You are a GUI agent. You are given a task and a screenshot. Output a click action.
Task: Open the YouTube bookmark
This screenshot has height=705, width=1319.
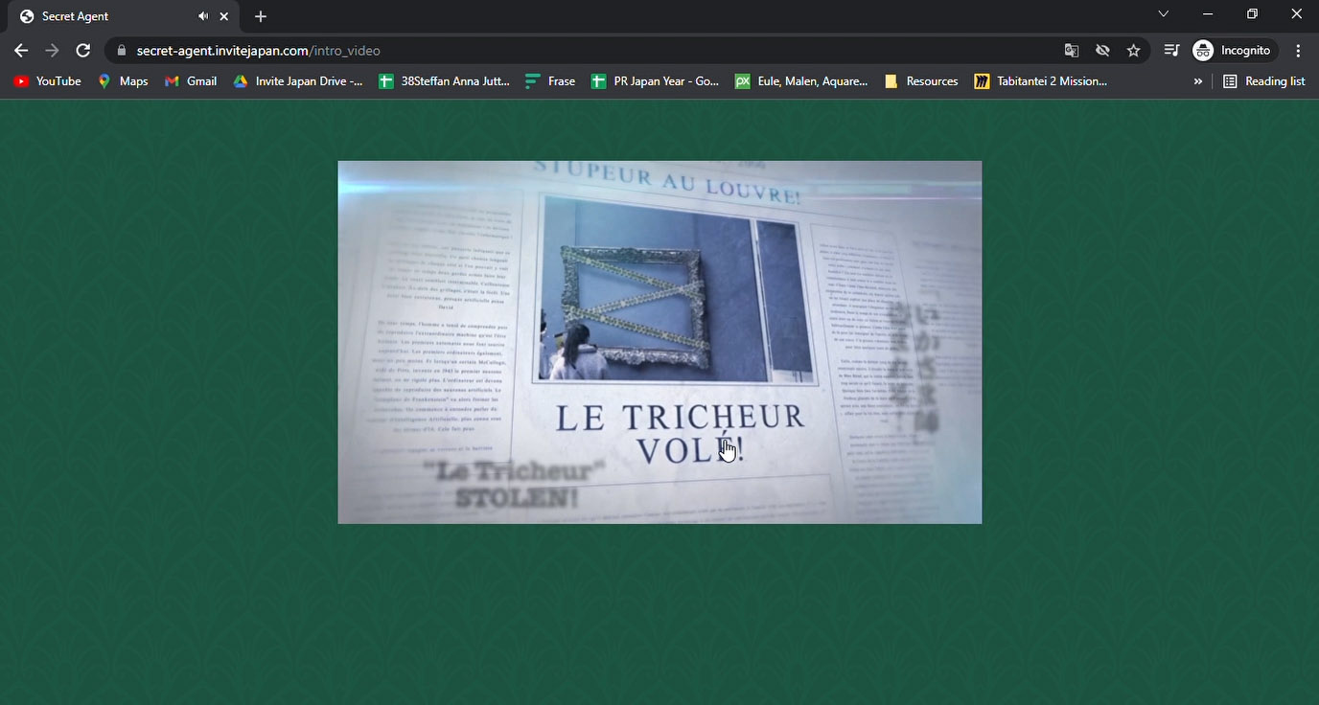point(47,81)
